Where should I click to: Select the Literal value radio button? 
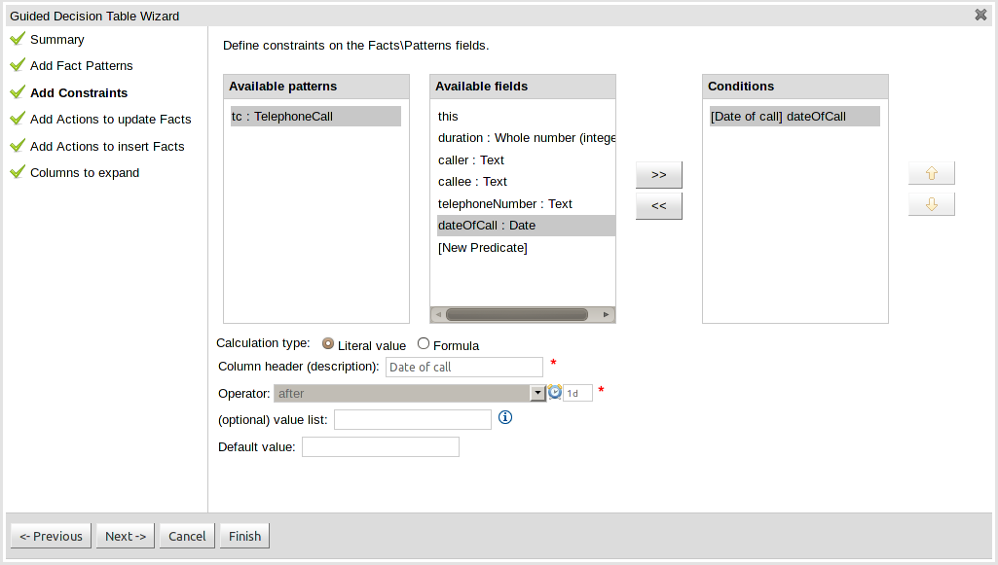pyautogui.click(x=328, y=343)
